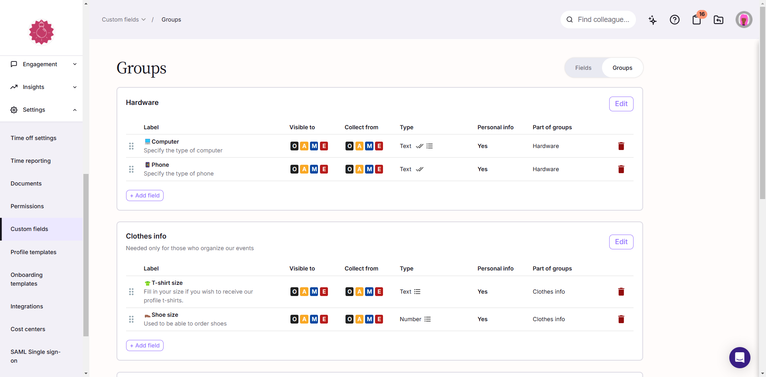Viewport: 766px width, 377px height.
Task: Delete the Computer field with trash icon
Action: click(621, 146)
